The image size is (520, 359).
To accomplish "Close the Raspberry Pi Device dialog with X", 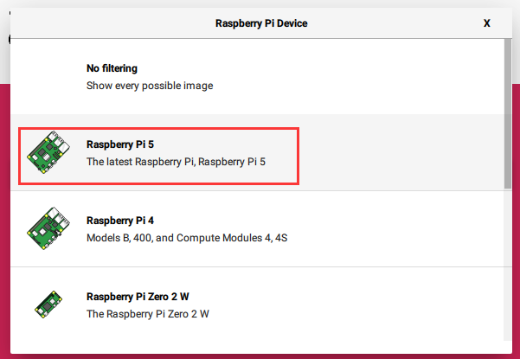I will pos(486,23).
